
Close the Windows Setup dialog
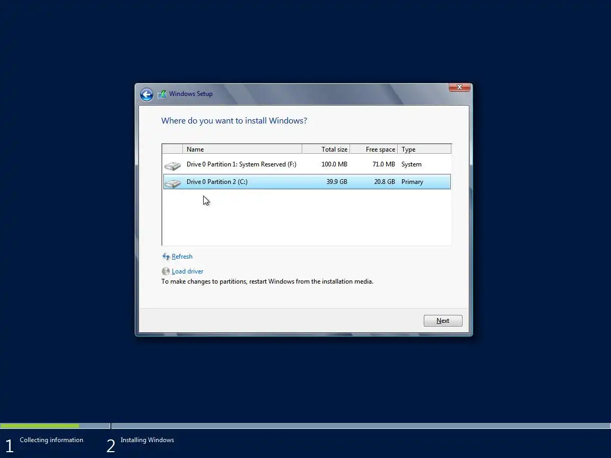click(x=459, y=87)
